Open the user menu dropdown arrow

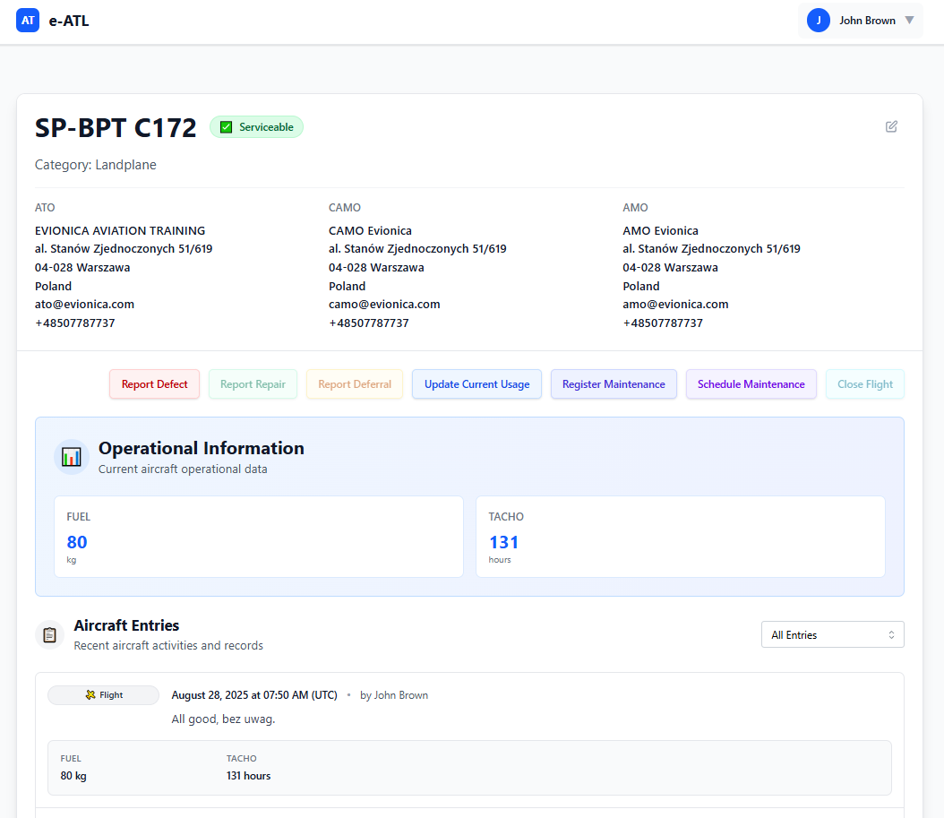pyautogui.click(x=909, y=21)
